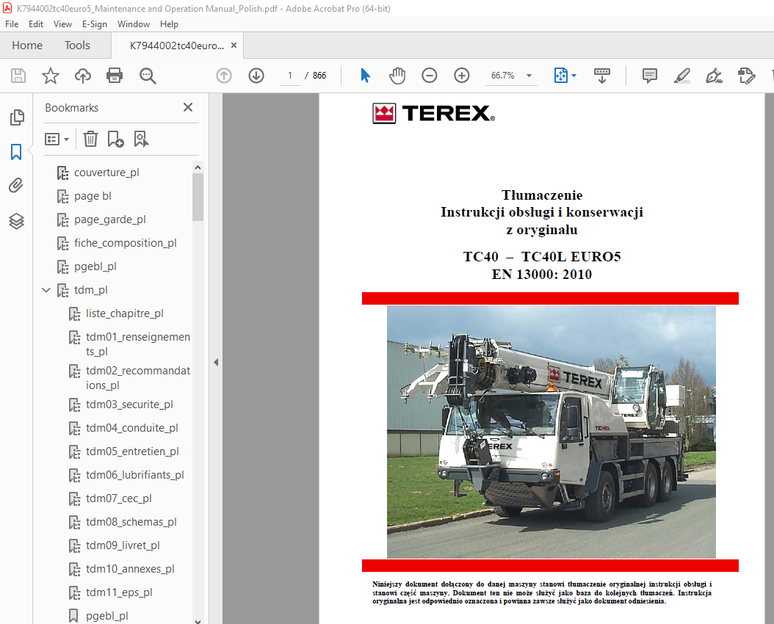Click the bookmarks list scrollbar thumb
Image resolution: width=774 pixels, height=624 pixels.
(x=198, y=197)
